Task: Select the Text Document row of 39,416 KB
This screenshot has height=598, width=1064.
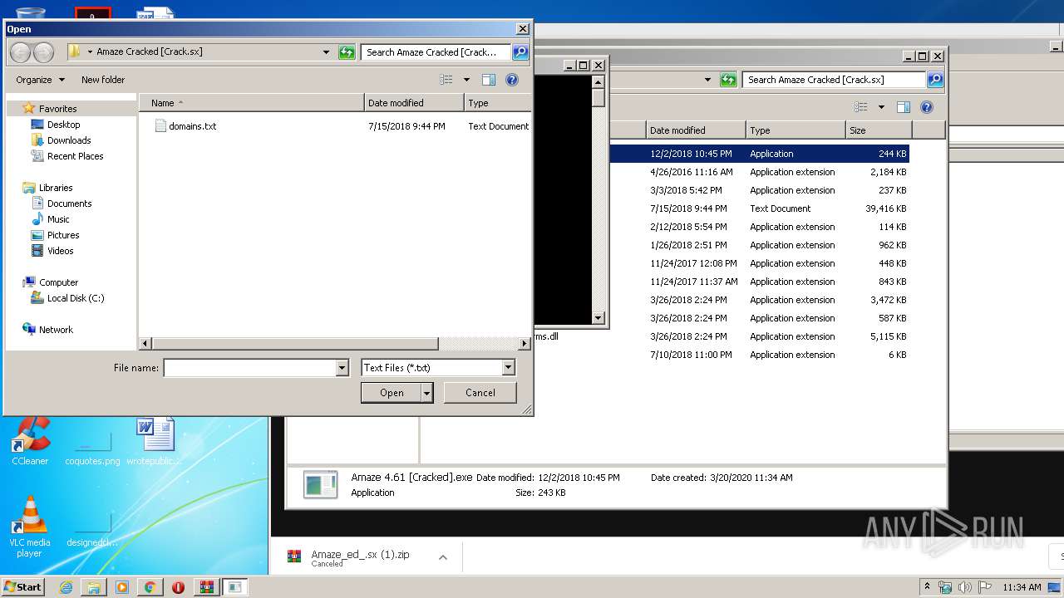Action: tap(760, 208)
